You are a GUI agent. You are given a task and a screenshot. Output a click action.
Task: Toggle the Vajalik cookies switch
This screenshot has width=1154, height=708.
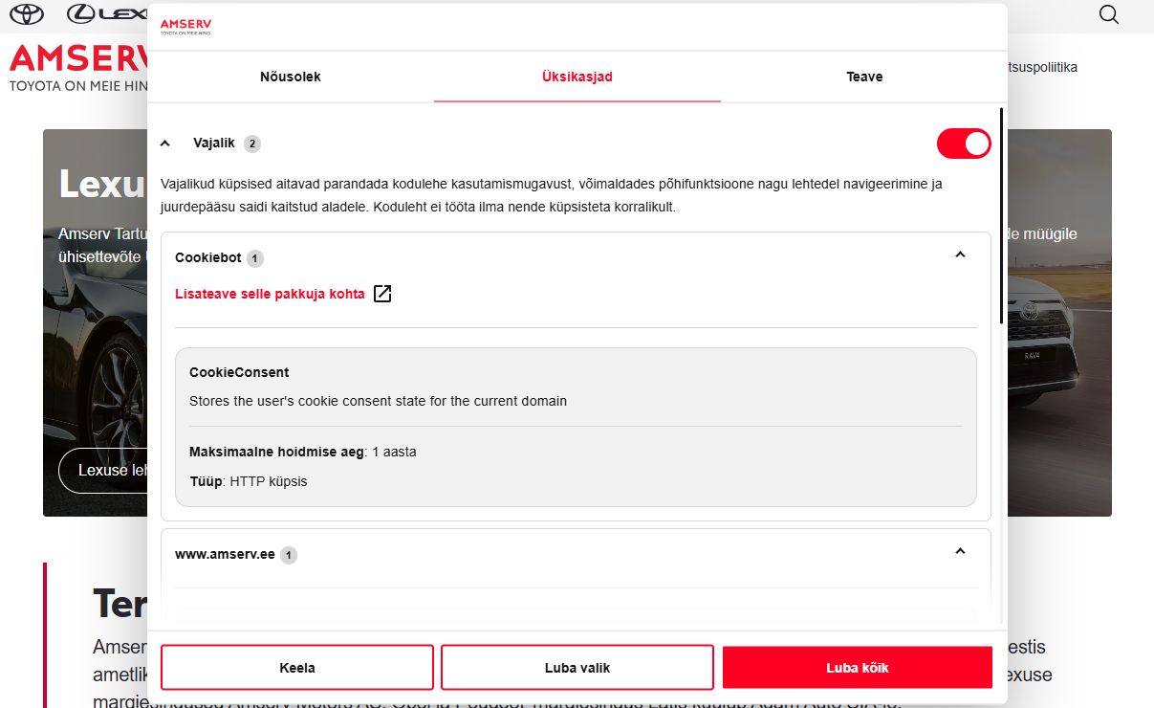click(964, 144)
